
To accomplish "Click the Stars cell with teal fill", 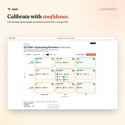I will [86, 62].
